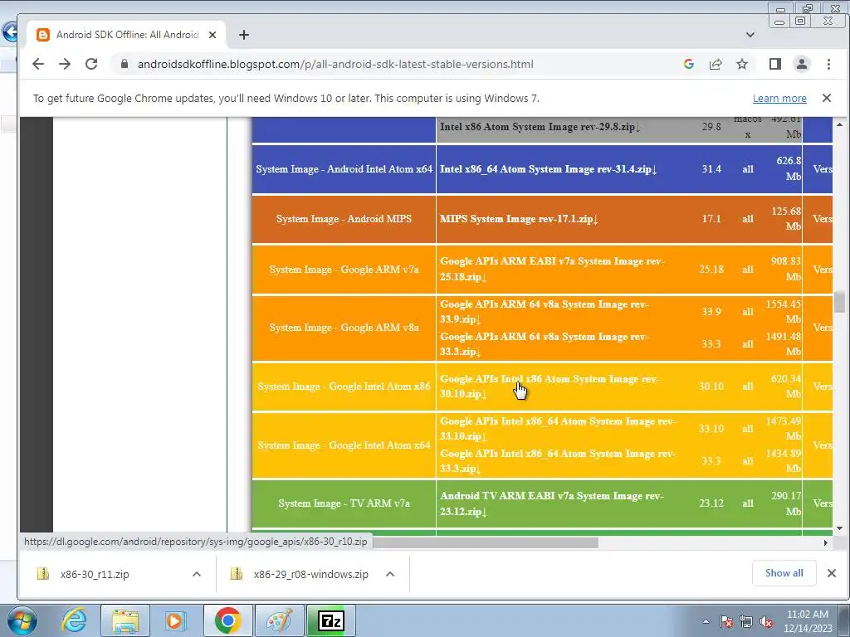Go forward with the browser forward arrow
850x637 pixels.
pyautogui.click(x=65, y=64)
